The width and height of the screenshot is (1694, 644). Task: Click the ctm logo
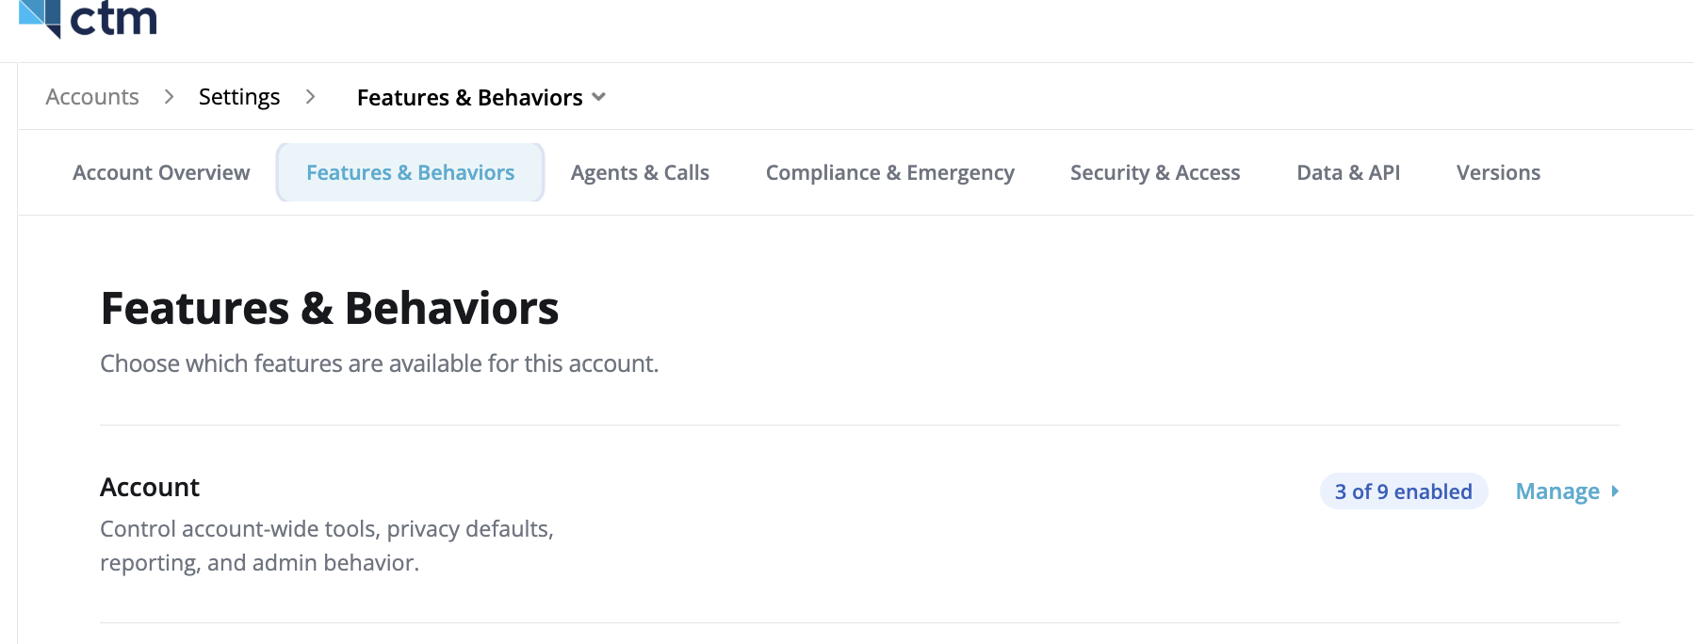88,19
